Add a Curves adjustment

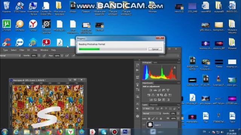(x=159, y=90)
